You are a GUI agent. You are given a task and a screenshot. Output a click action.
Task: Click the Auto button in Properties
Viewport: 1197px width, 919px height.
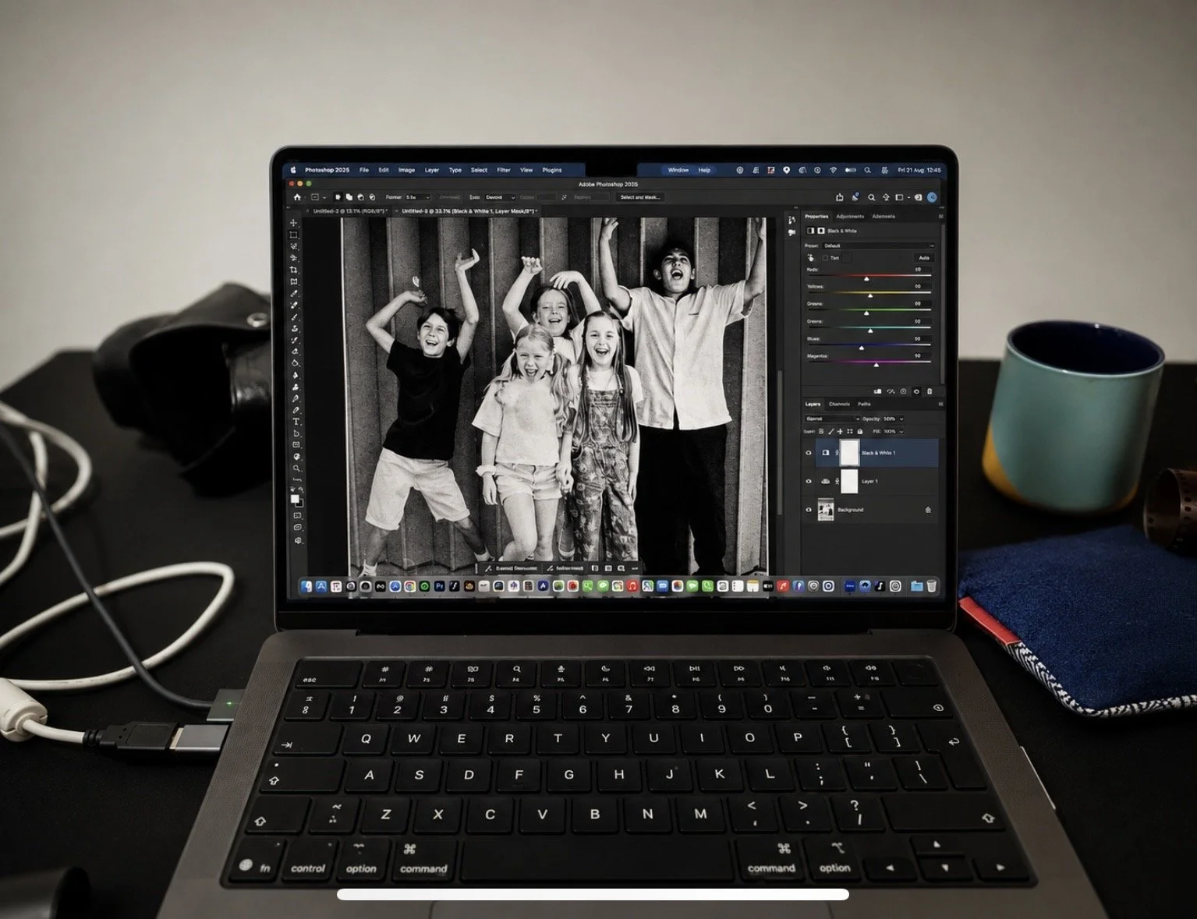click(x=924, y=257)
